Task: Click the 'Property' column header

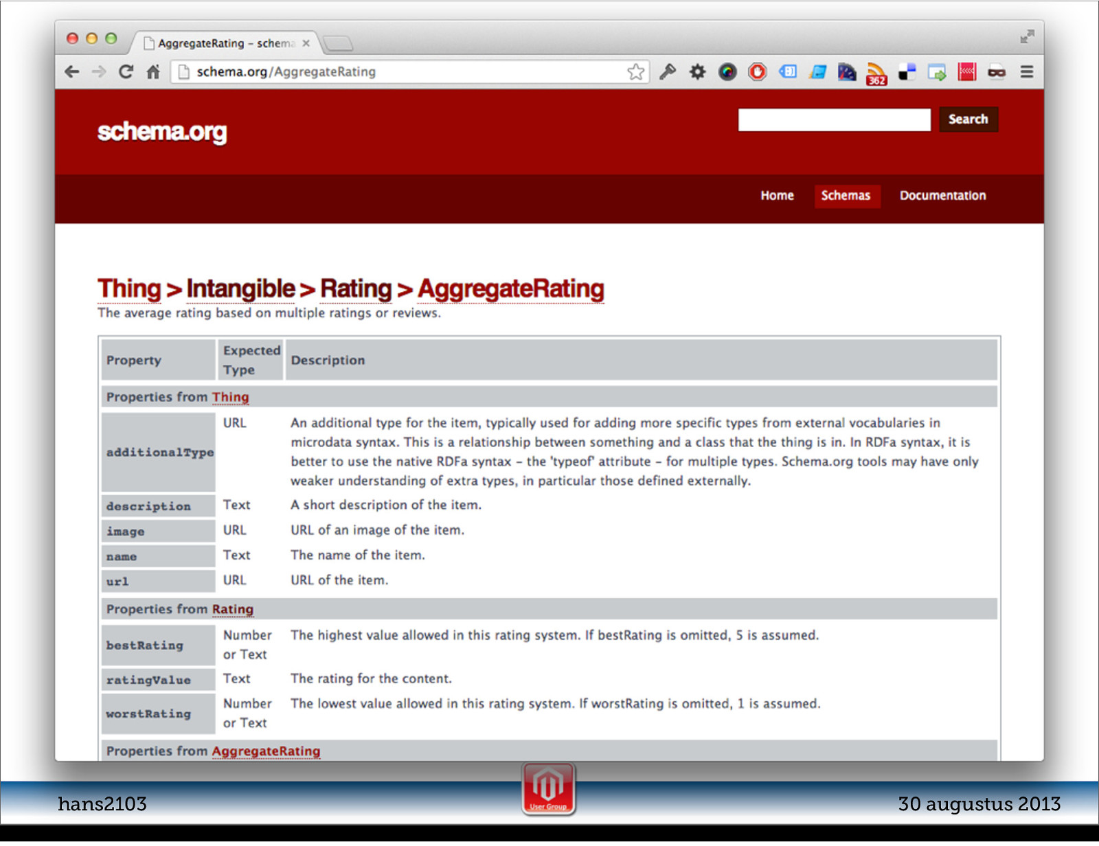Action: point(159,360)
